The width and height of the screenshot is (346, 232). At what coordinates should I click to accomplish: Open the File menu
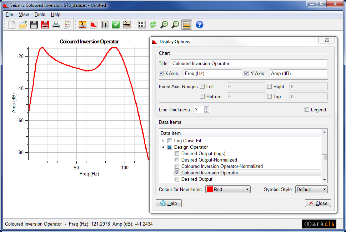pyautogui.click(x=9, y=15)
